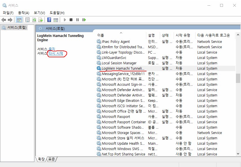The image size is (241, 167).
Task: Select Microsoft Office 간편 실행 row
Action: (x=166, y=111)
